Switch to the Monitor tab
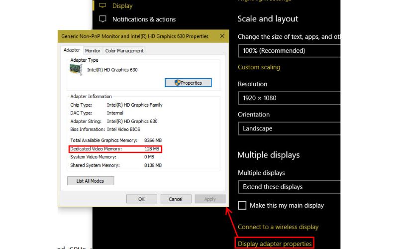The image size is (398, 249). tap(93, 50)
